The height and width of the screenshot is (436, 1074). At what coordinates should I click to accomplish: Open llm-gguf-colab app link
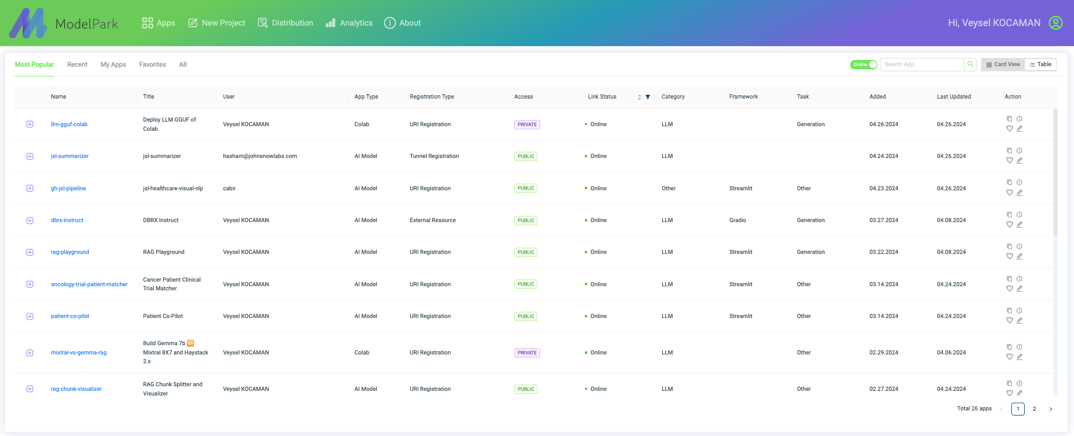tap(69, 125)
